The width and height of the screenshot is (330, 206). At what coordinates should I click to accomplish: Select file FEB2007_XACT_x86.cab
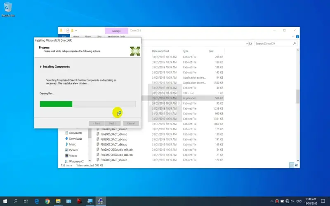114,145
